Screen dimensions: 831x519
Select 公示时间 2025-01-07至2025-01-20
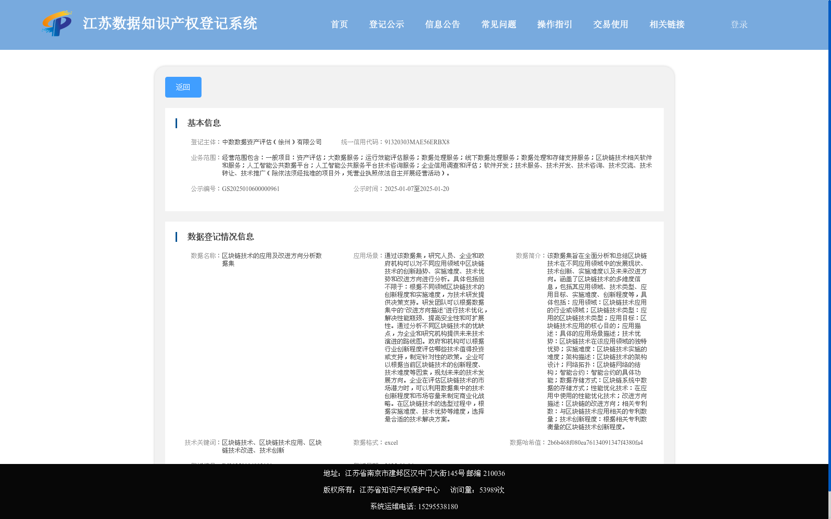pyautogui.click(x=417, y=189)
